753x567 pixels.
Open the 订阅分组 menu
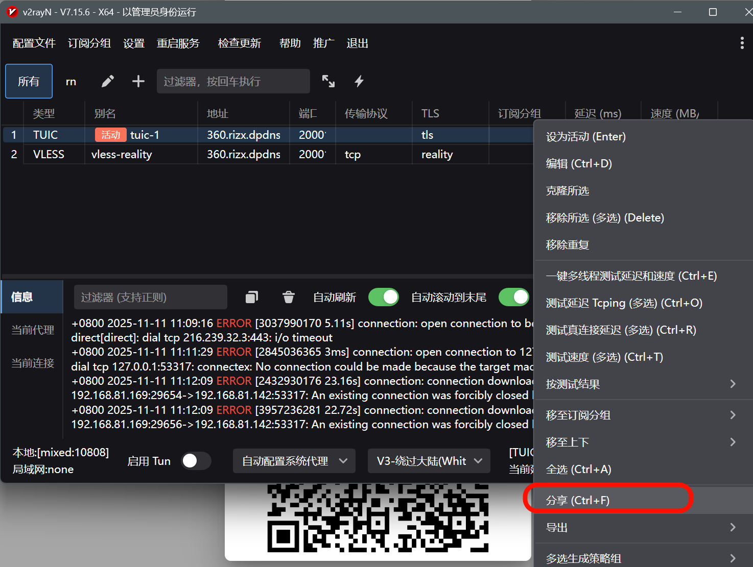[x=89, y=43]
